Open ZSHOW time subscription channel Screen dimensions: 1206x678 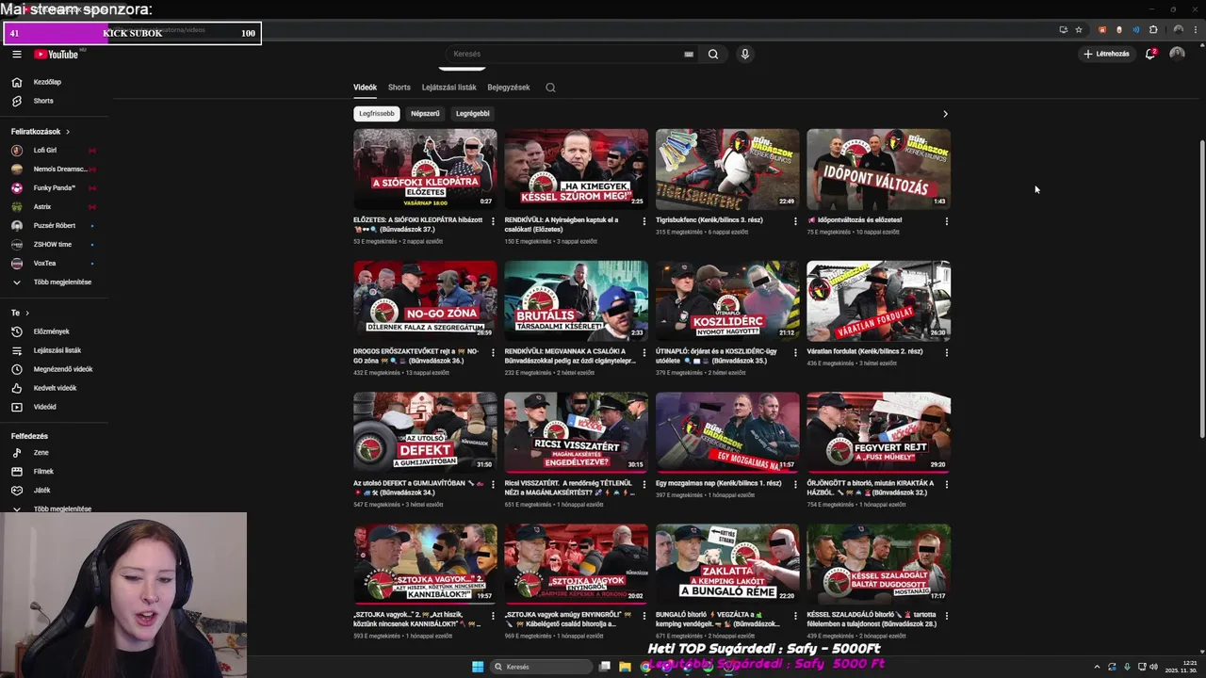(x=55, y=244)
